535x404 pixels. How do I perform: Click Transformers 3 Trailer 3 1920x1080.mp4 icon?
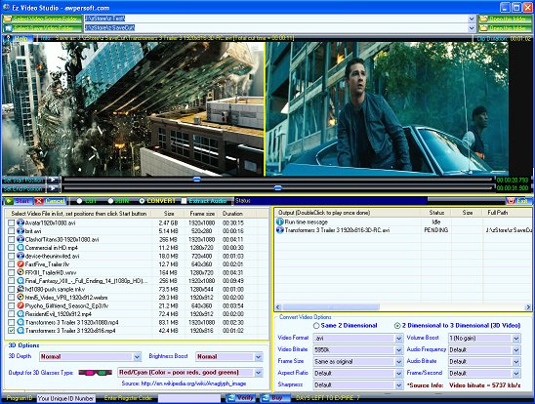point(21,322)
